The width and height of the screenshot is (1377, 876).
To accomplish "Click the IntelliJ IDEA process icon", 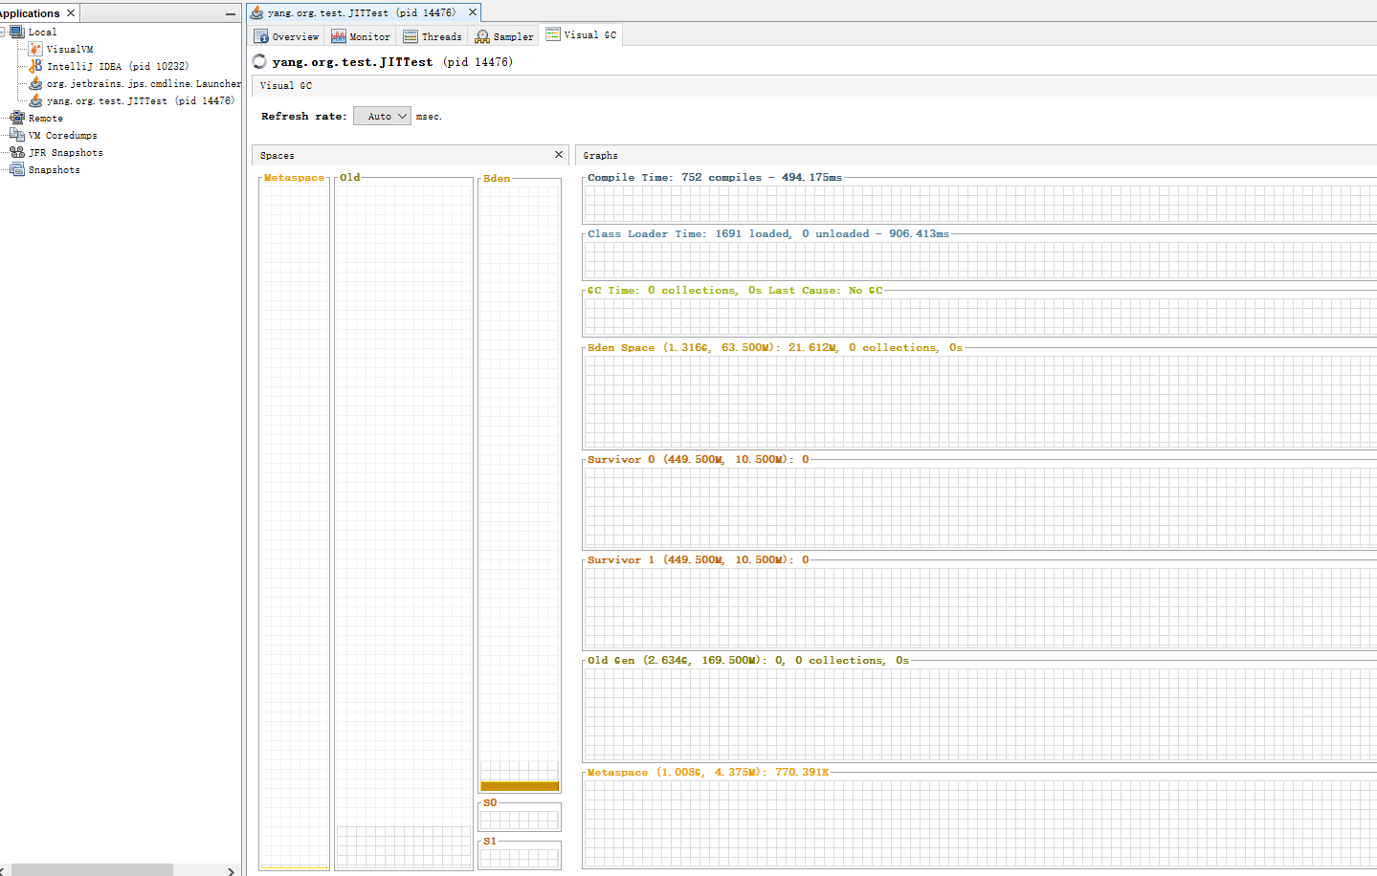I will pos(35,66).
